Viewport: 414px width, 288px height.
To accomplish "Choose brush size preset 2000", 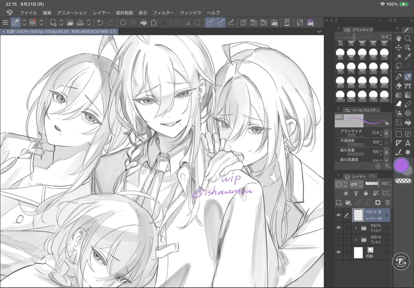I will [384, 97].
